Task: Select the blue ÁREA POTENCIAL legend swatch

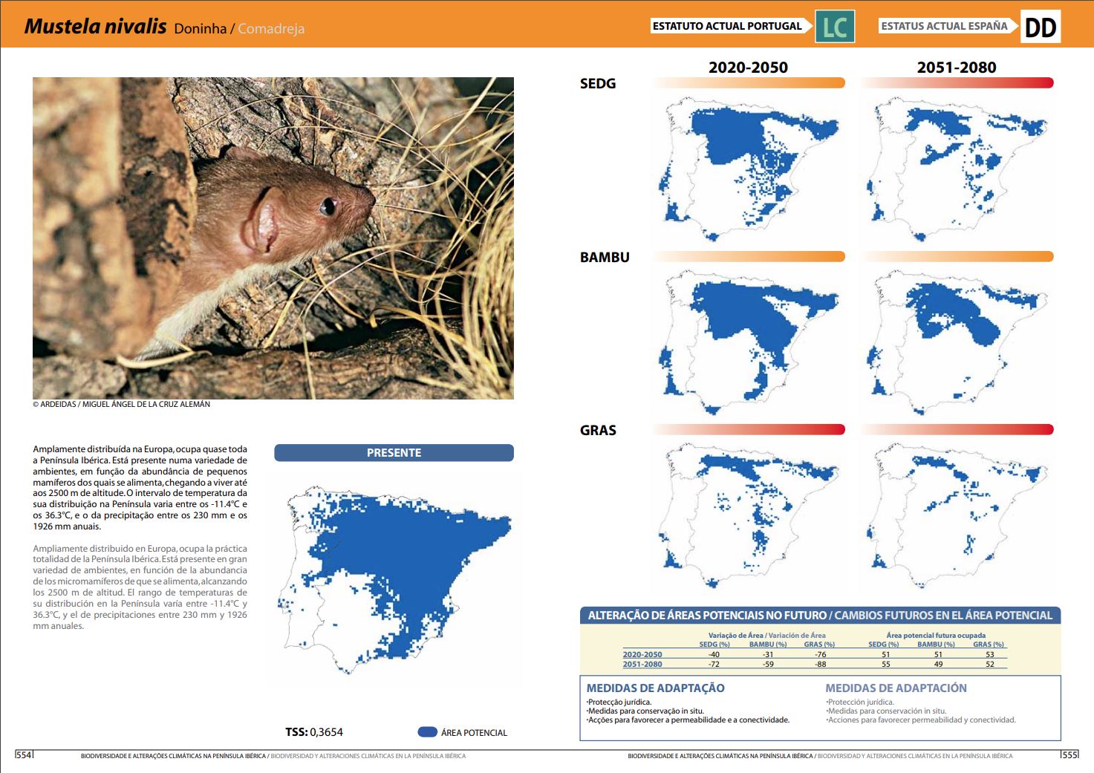Action: [427, 732]
